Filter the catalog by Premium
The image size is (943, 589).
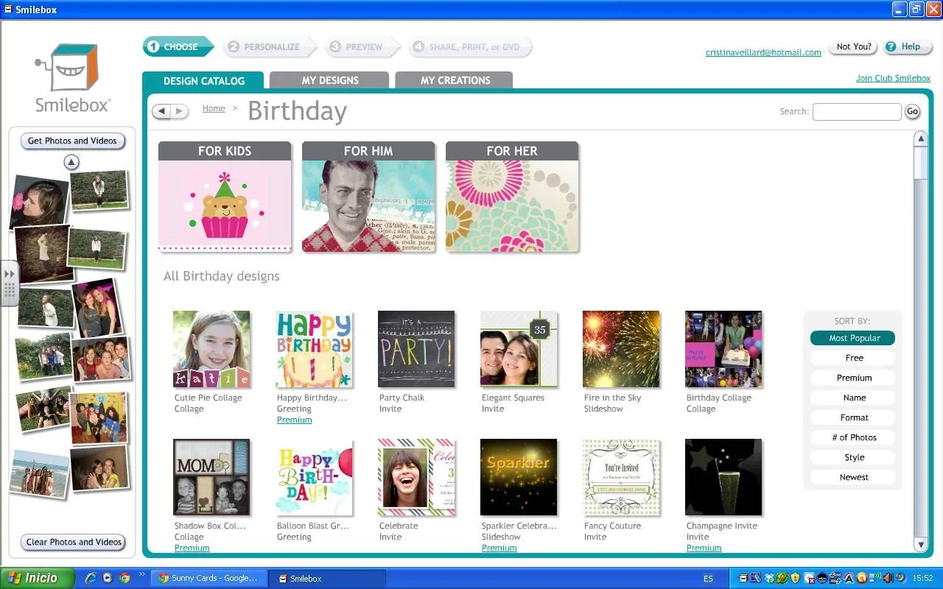(x=853, y=378)
